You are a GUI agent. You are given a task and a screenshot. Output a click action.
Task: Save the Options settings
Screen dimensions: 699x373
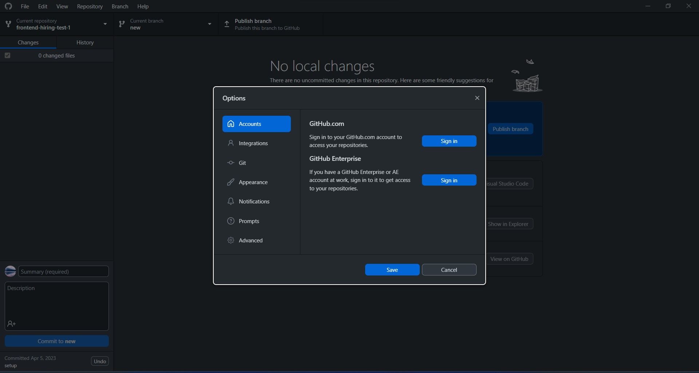[x=392, y=270]
